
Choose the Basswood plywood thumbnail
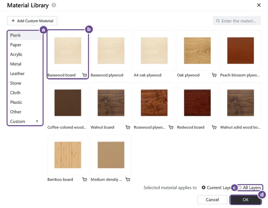tap(111, 51)
